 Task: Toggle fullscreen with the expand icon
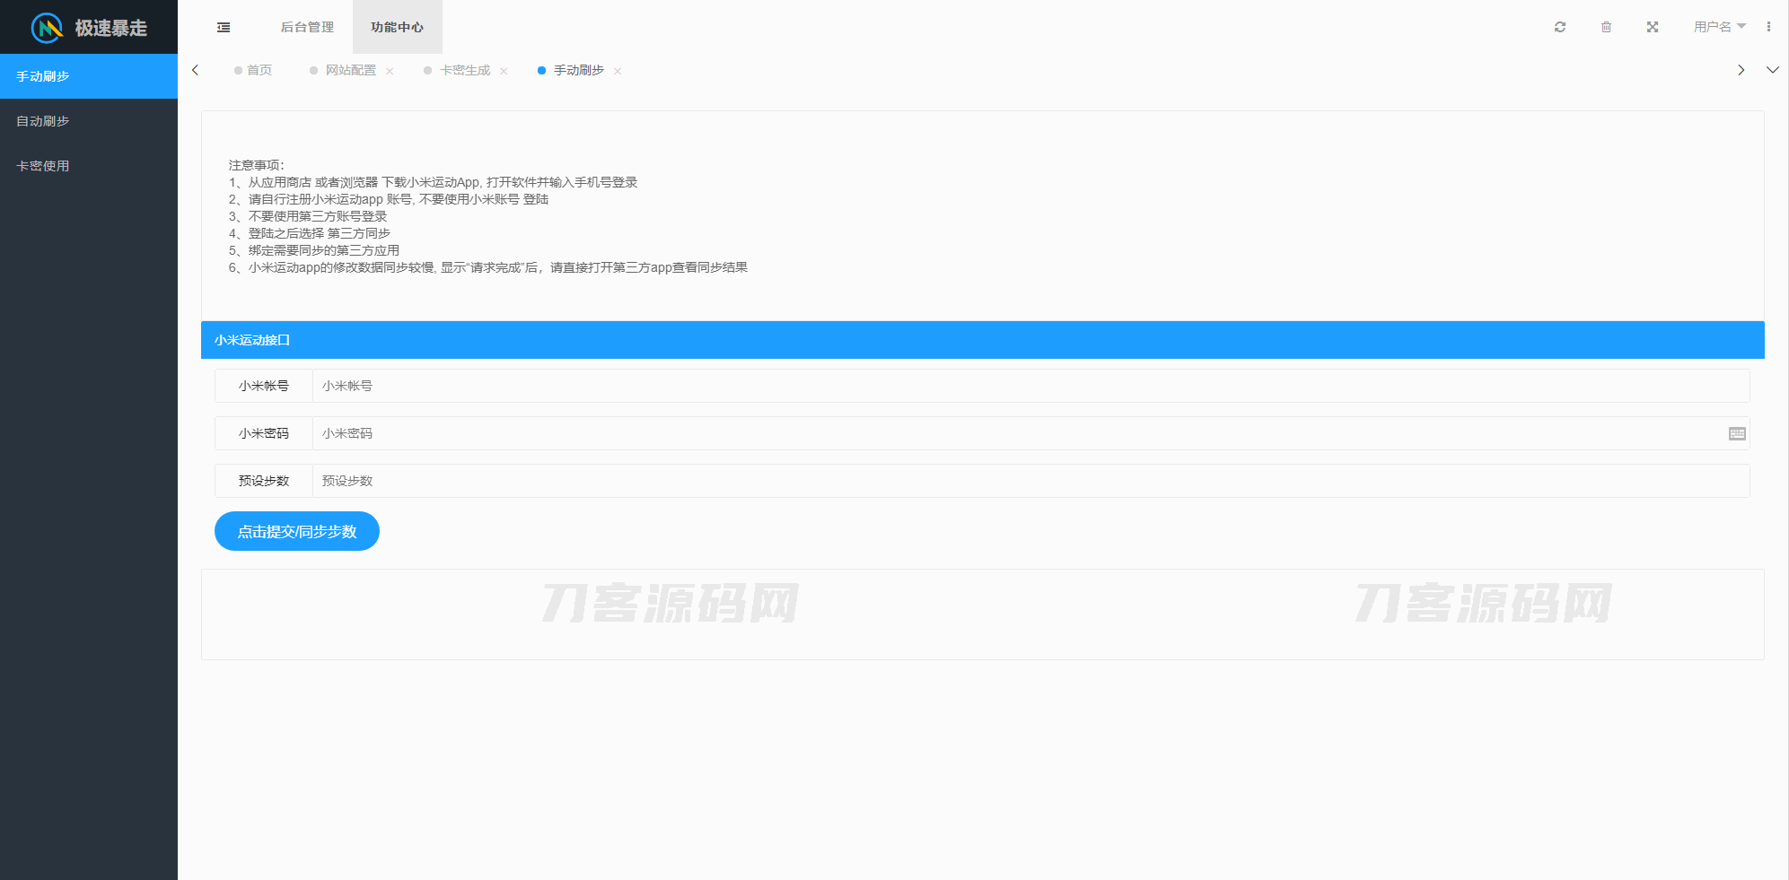pos(1652,27)
